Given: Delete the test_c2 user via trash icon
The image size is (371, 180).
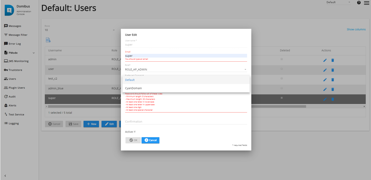Looking at the screenshot, I should click(x=333, y=80).
